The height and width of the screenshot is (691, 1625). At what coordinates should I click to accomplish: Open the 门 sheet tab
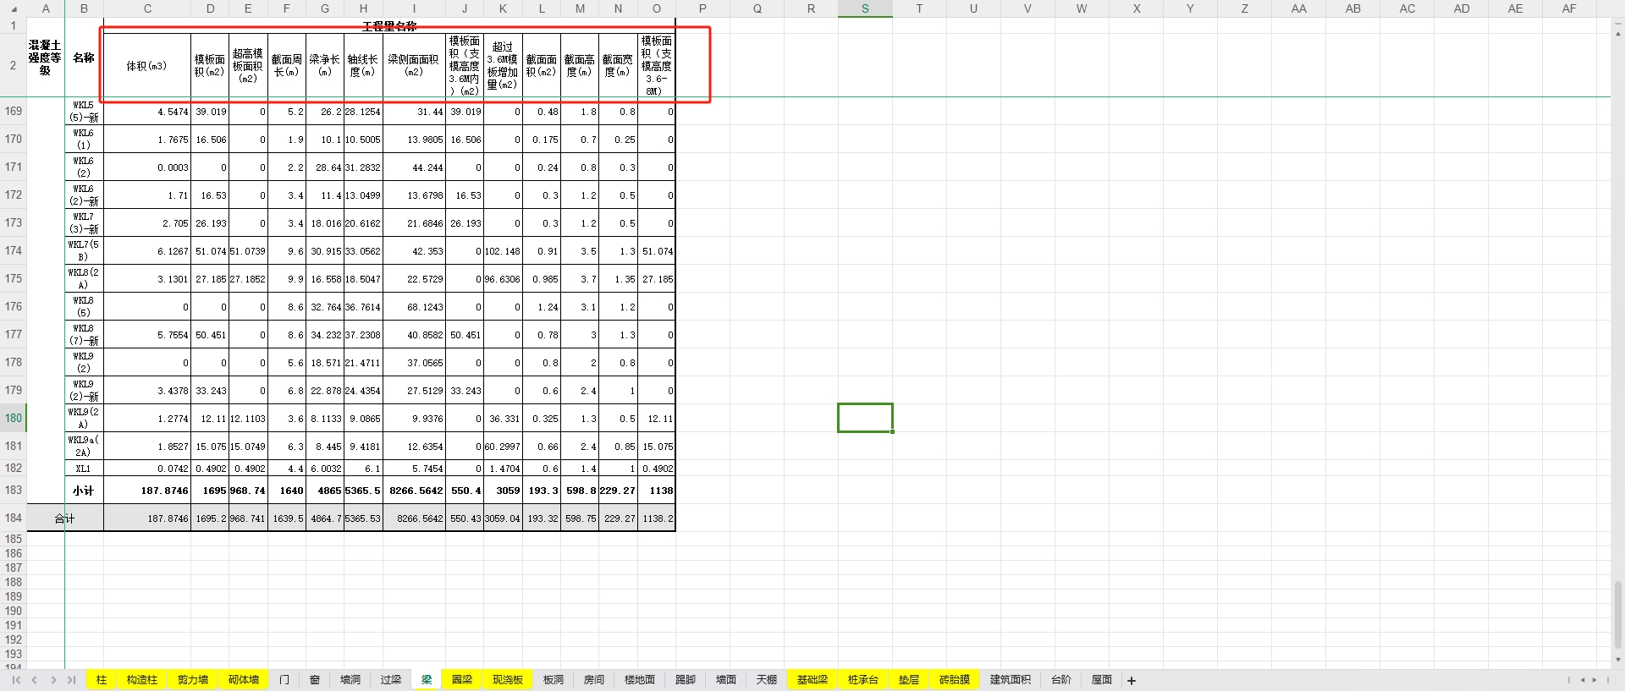pyautogui.click(x=284, y=680)
